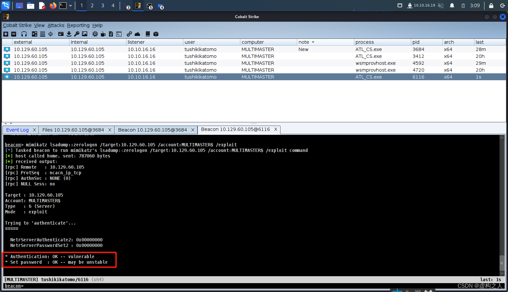Viewport: 508px width, 292px height.
Task: Switch to workspace 3
Action: (x=103, y=6)
